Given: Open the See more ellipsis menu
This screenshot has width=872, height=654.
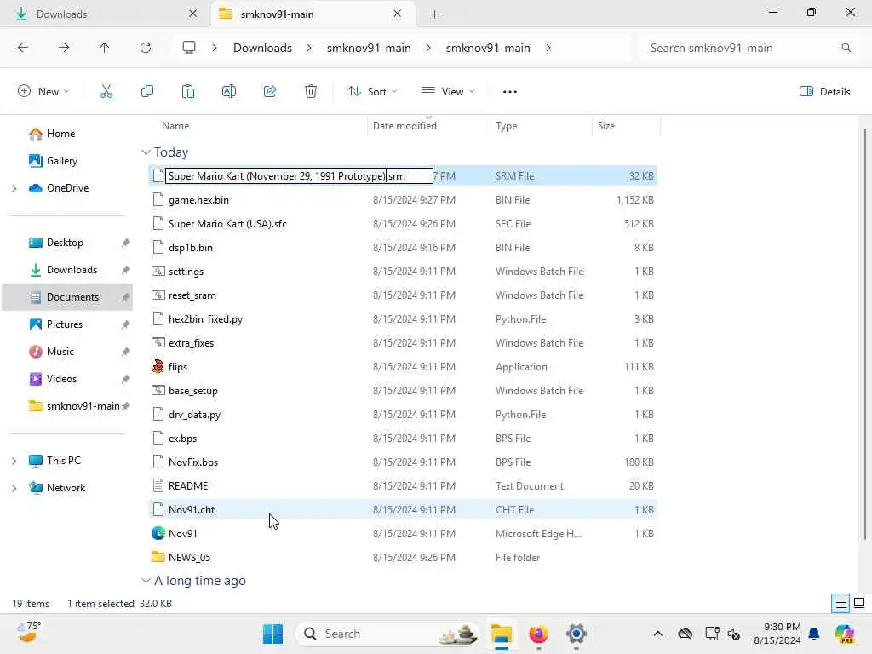Looking at the screenshot, I should point(509,92).
